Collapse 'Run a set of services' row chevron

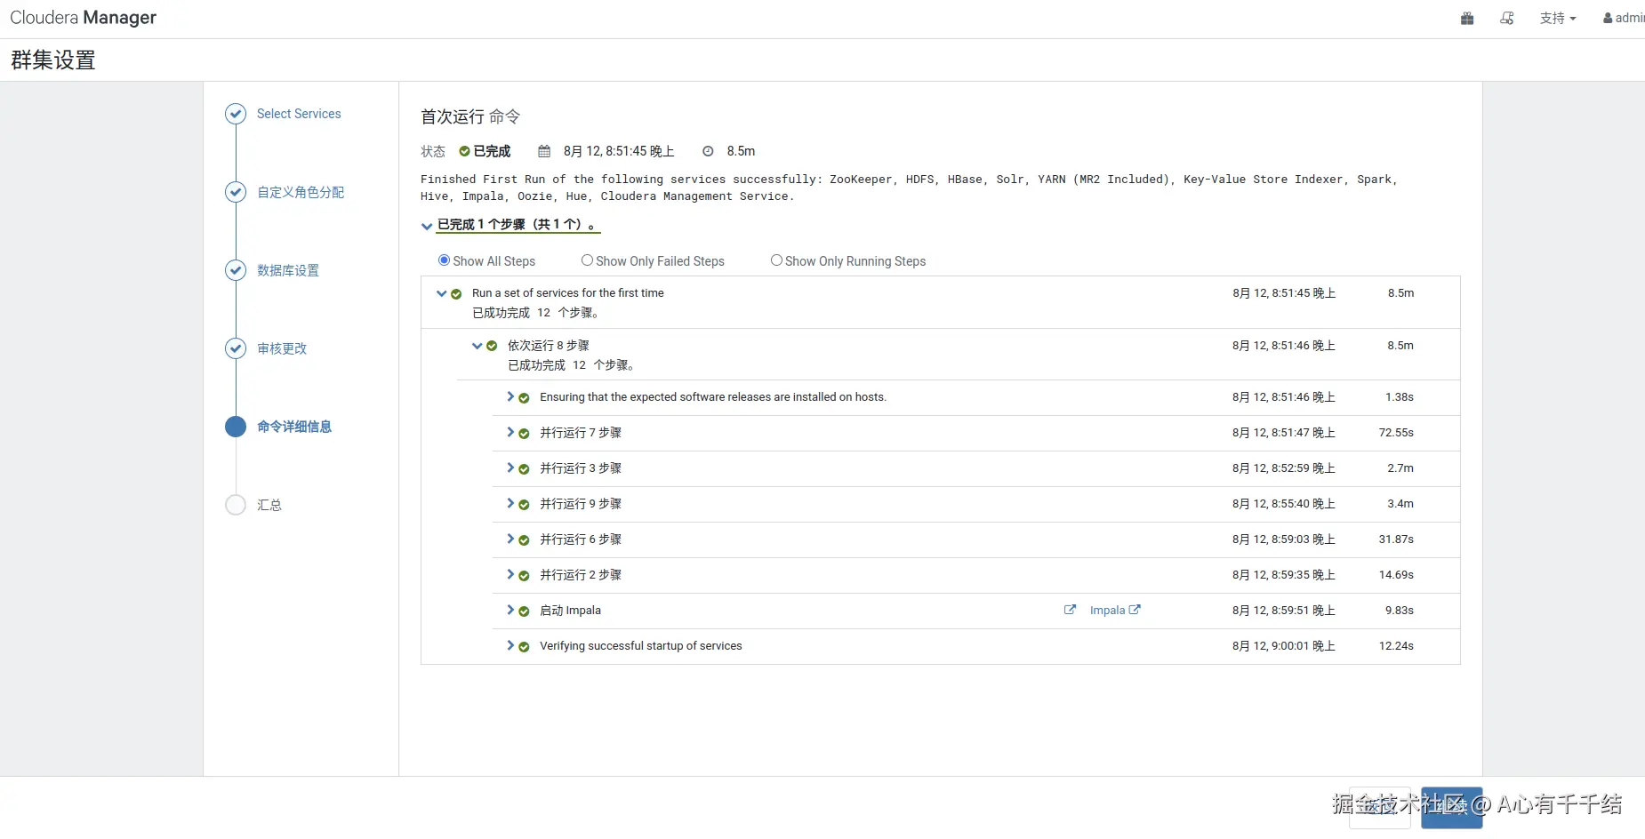coord(442,293)
